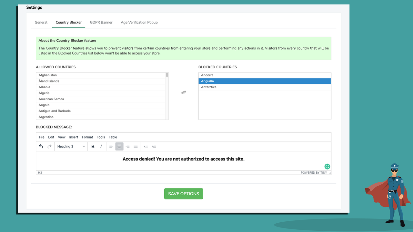Click the Grammarly icon in the editor
413x232 pixels.
pos(327,166)
